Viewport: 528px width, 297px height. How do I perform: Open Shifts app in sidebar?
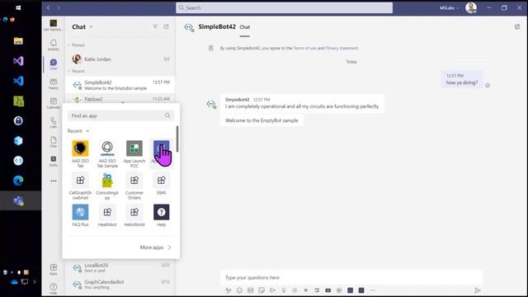[x=53, y=161]
